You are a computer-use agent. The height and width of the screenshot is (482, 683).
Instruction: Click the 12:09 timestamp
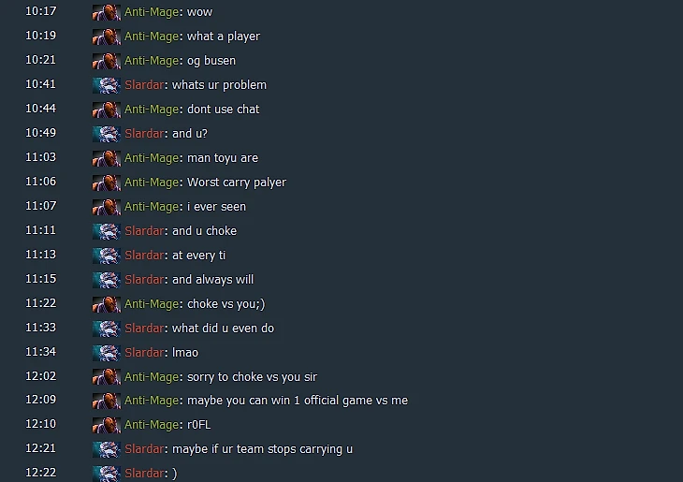(x=40, y=400)
